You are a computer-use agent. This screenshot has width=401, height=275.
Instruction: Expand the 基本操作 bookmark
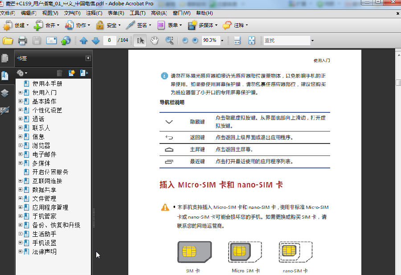20,102
